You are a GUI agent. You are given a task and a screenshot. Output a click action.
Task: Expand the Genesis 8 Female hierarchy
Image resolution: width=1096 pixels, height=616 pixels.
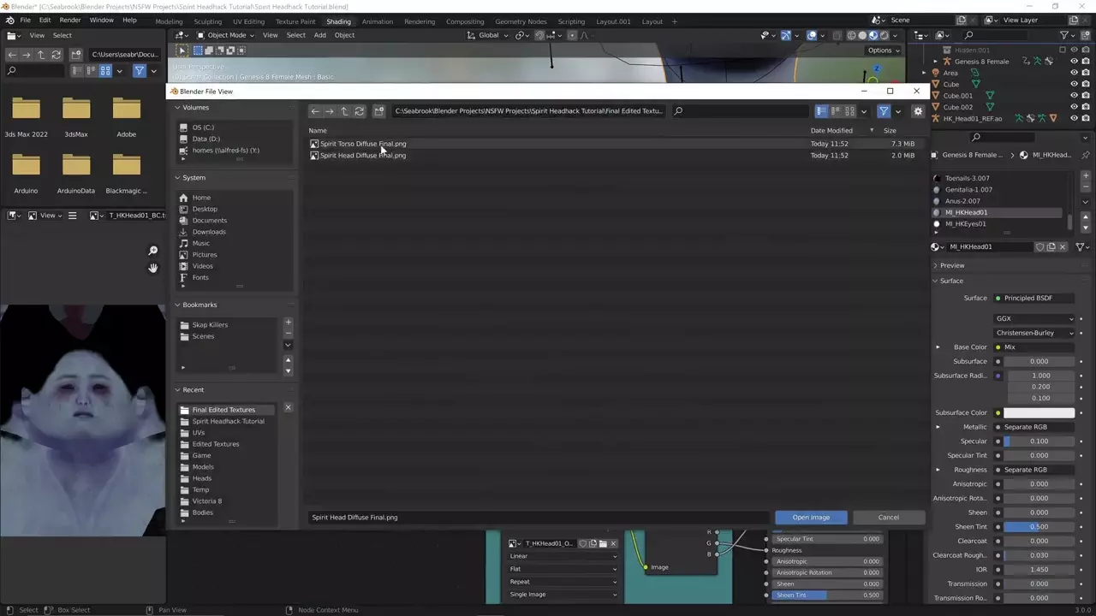click(x=936, y=62)
